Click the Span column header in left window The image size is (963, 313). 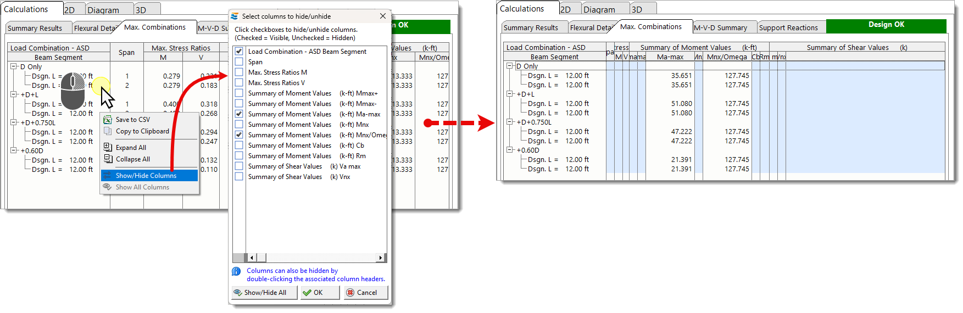click(126, 53)
